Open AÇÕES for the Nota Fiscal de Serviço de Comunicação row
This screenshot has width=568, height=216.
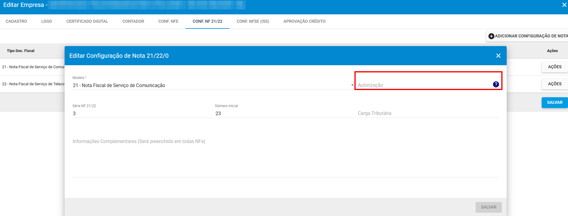[555, 67]
